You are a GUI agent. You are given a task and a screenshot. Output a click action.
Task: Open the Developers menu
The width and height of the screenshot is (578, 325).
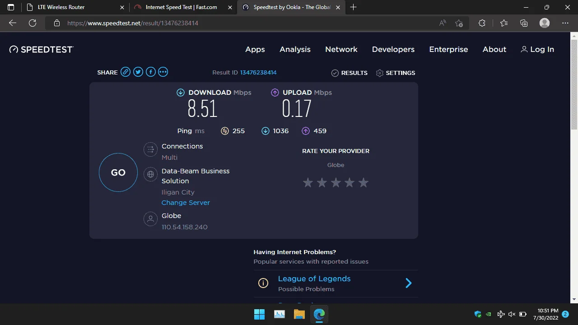[393, 50]
